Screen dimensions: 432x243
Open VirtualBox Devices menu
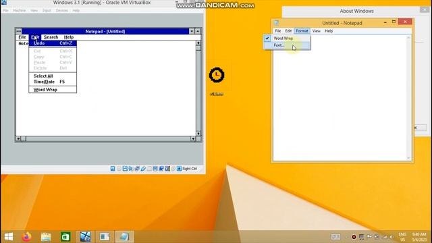point(61,11)
